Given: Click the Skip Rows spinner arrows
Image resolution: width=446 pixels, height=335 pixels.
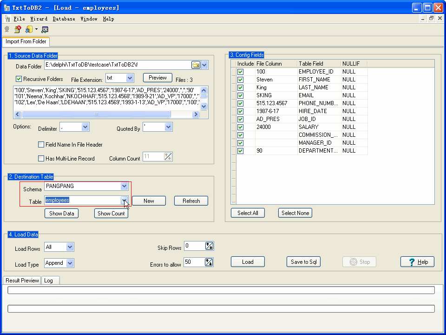Looking at the screenshot, I should coord(210,246).
